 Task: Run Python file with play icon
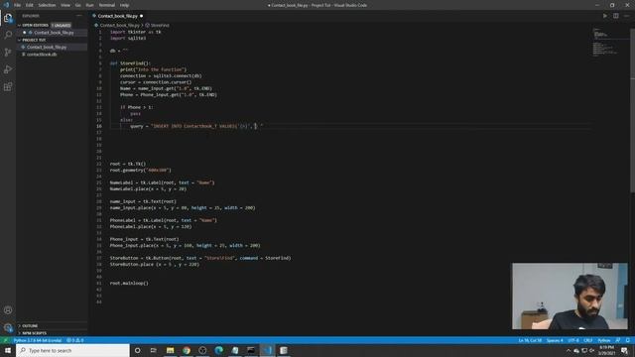coord(605,16)
